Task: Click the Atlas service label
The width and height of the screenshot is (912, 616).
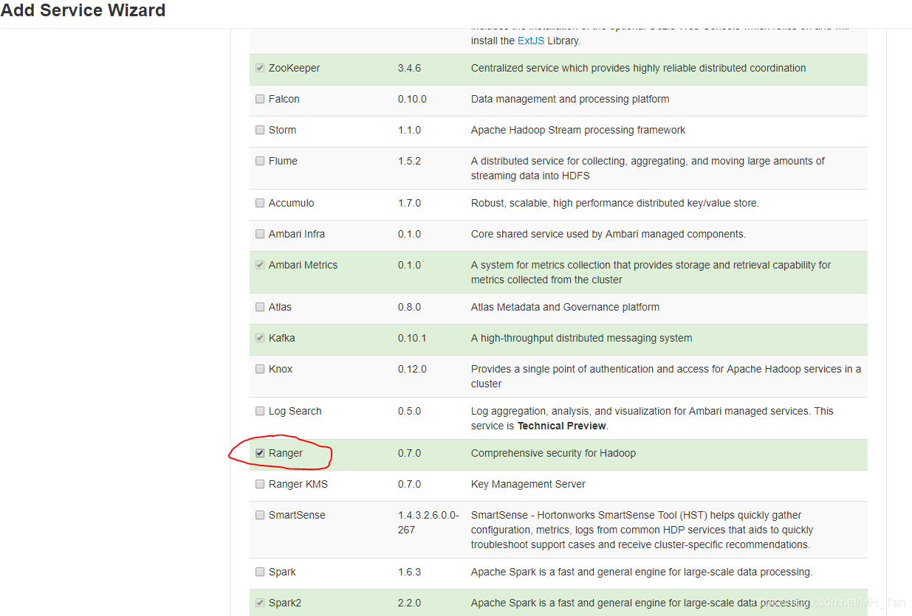Action: click(x=280, y=307)
